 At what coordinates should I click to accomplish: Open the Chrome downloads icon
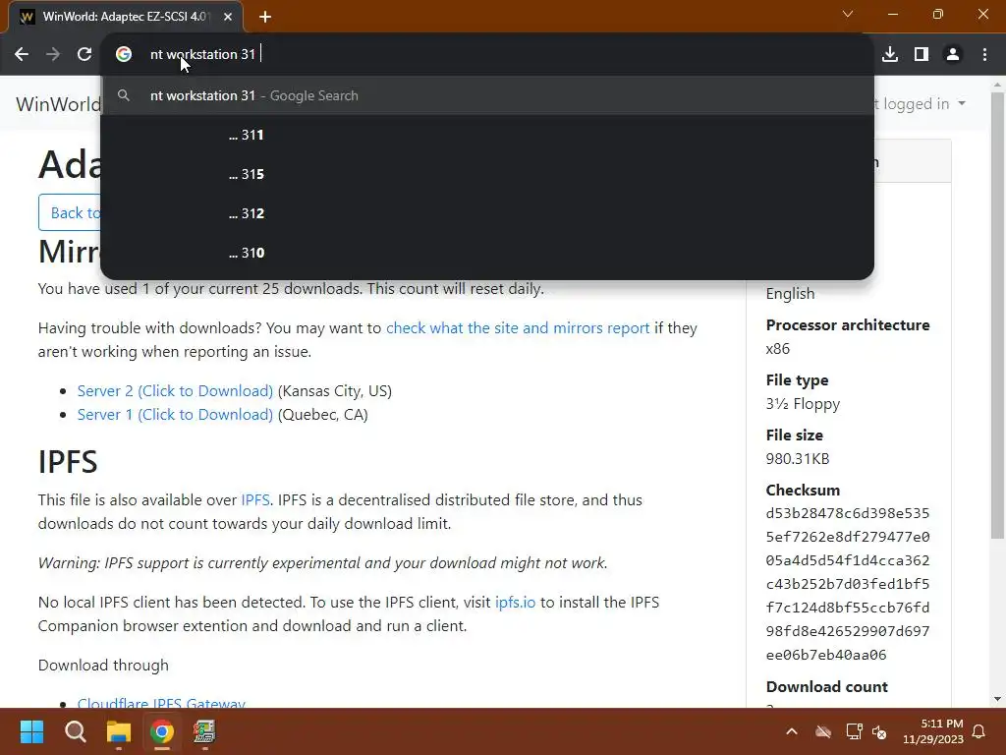point(890,55)
